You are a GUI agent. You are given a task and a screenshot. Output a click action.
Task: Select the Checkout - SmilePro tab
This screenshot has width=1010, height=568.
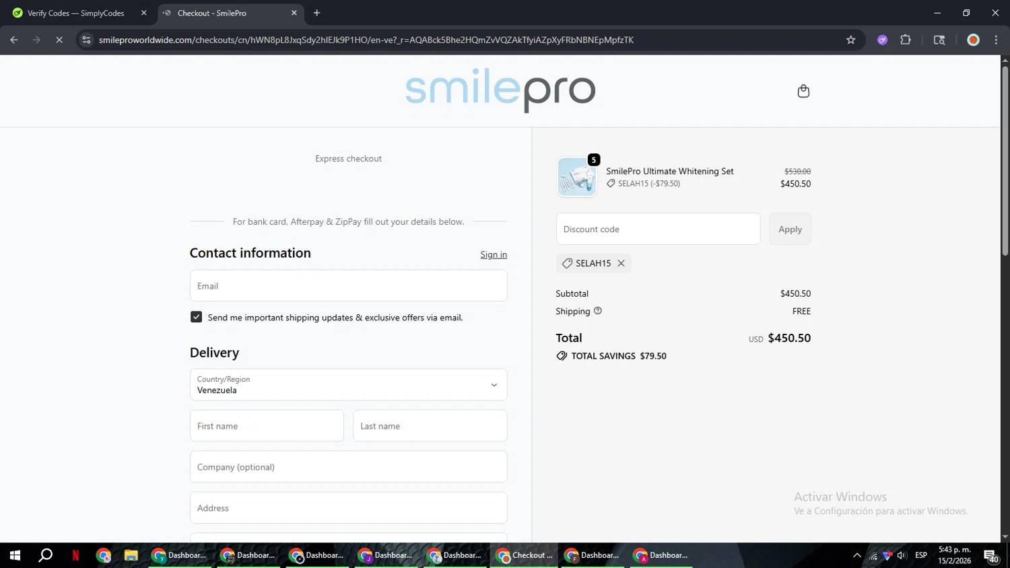click(231, 13)
